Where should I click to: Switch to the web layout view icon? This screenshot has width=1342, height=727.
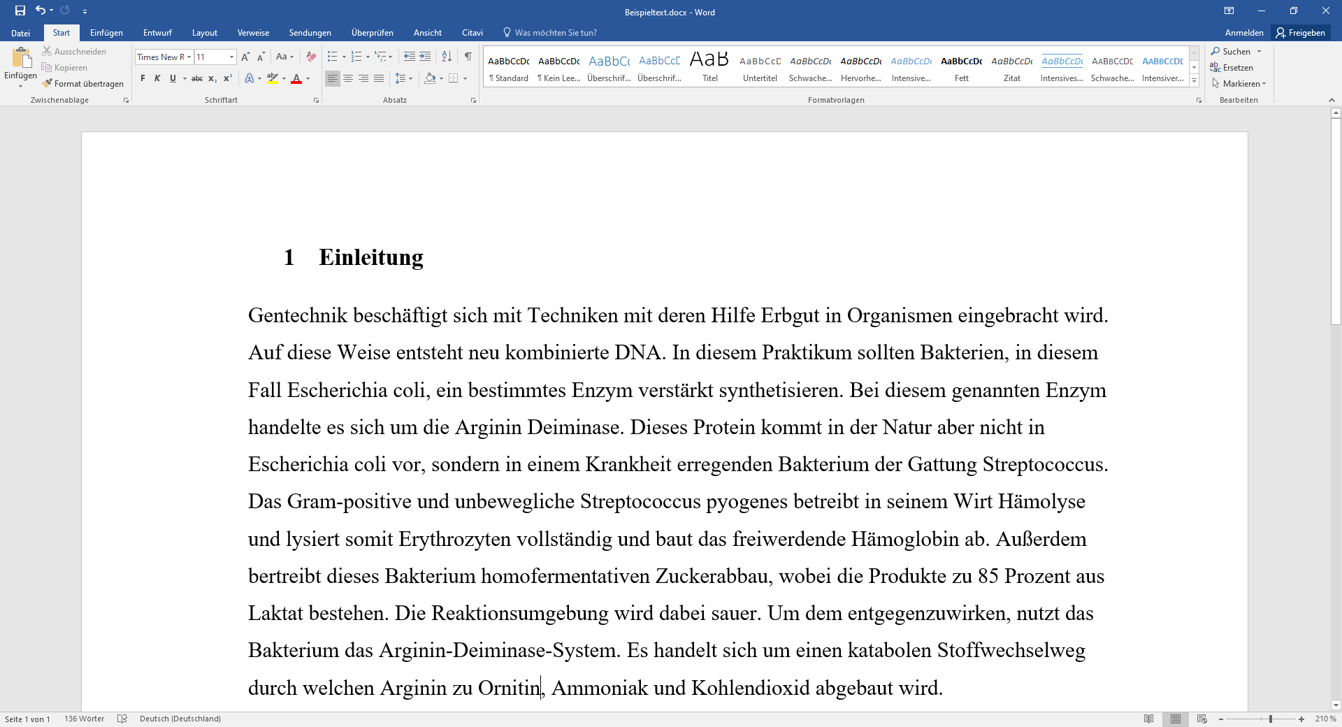click(x=1202, y=719)
